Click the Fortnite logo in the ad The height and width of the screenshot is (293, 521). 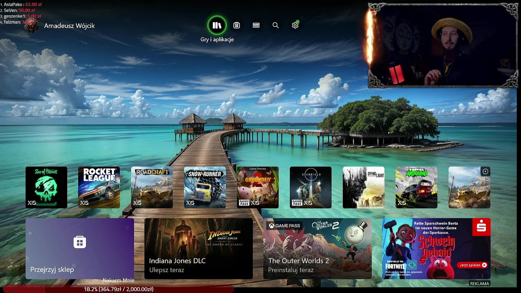coord(395,267)
